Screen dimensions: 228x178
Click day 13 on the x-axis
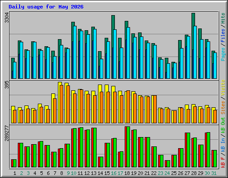point(94,173)
